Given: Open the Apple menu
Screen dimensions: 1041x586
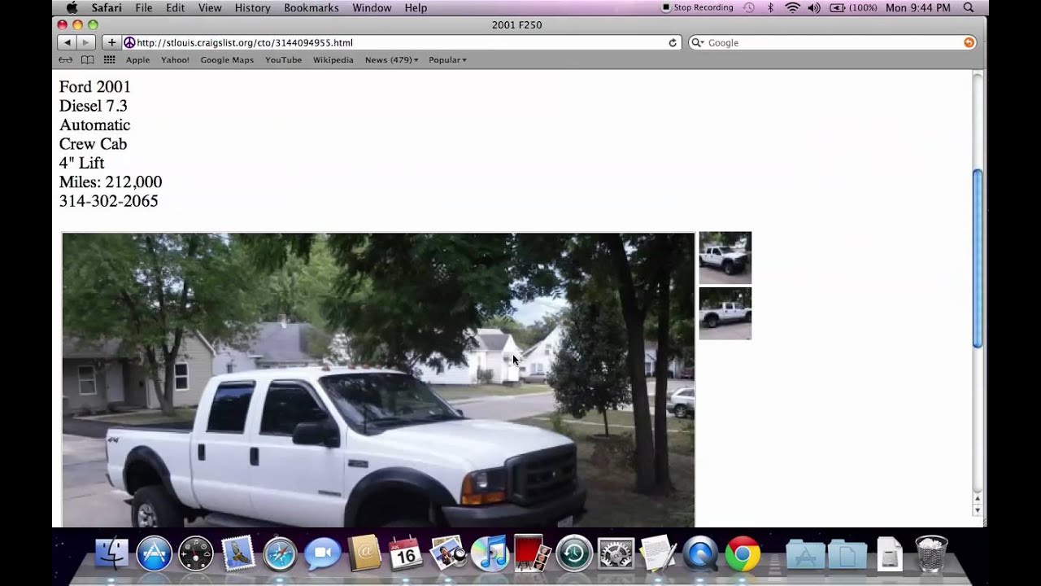Looking at the screenshot, I should coord(72,7).
